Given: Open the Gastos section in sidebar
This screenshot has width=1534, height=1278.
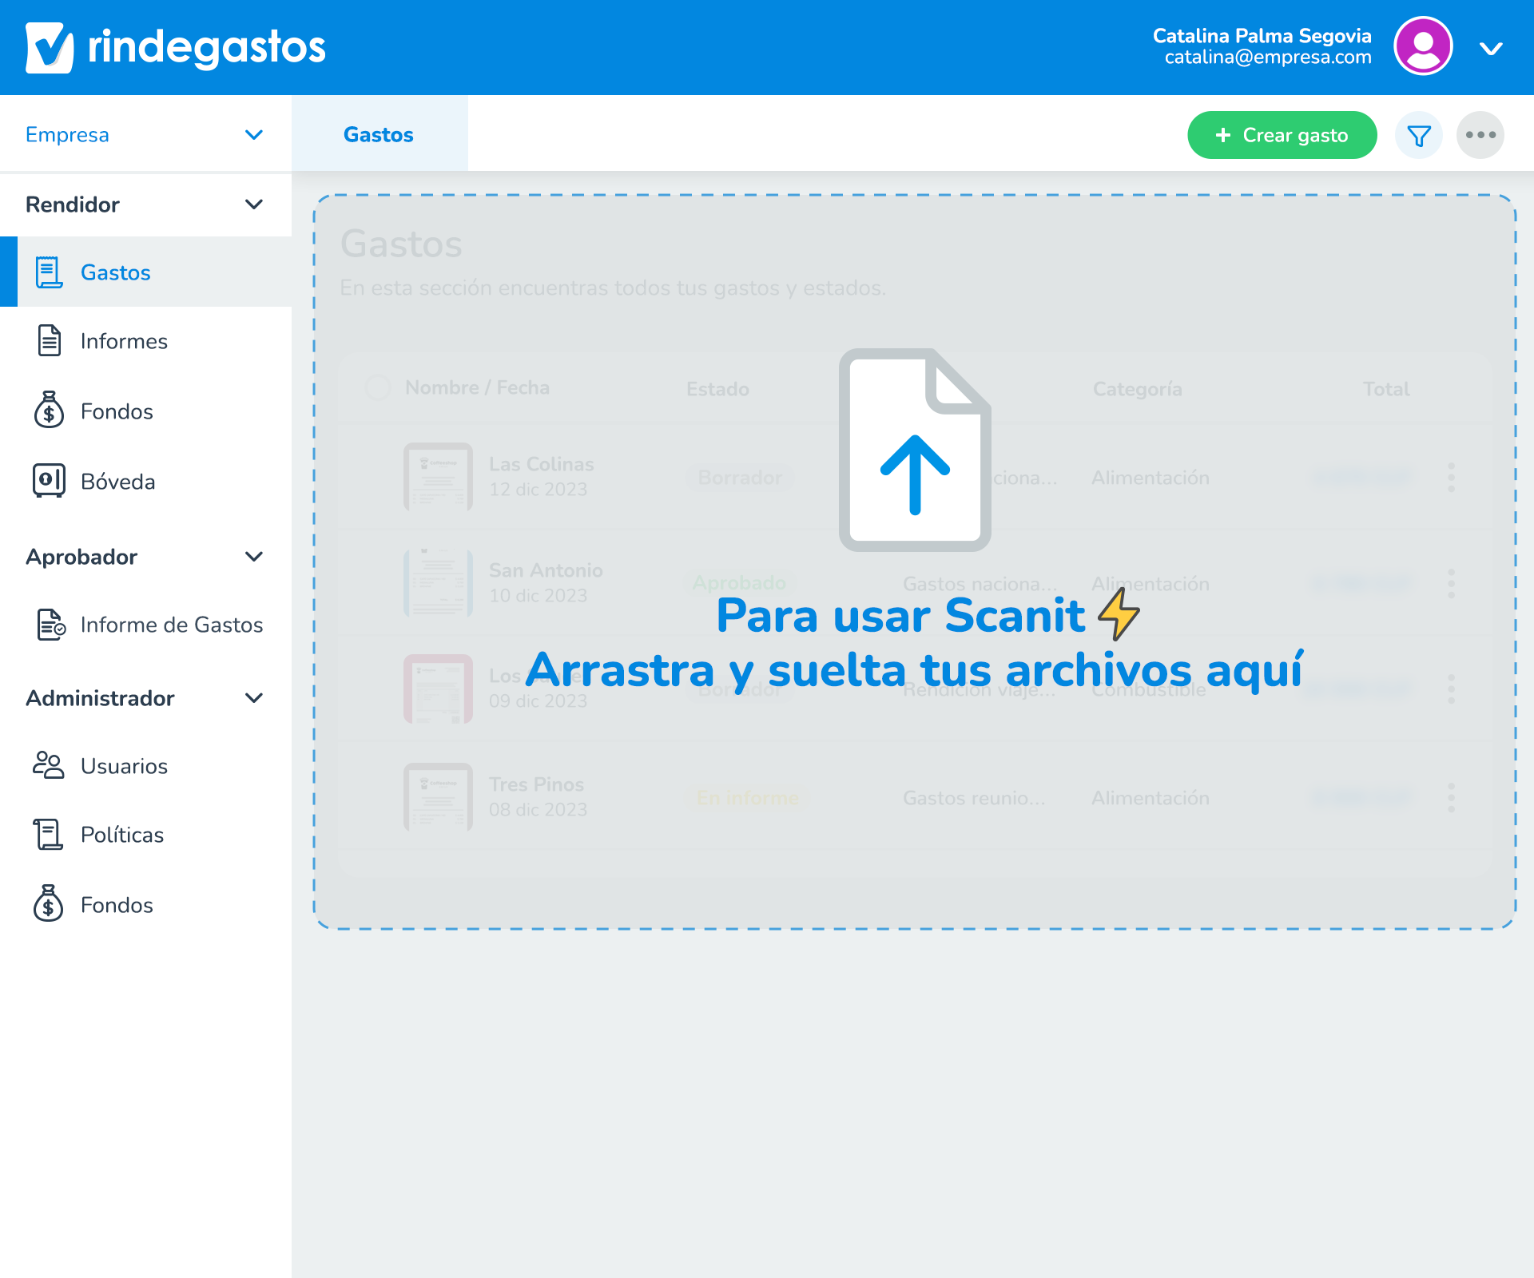Looking at the screenshot, I should click(115, 272).
